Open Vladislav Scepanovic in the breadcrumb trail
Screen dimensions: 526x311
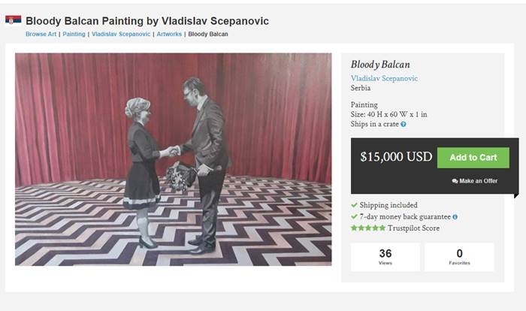(x=120, y=34)
